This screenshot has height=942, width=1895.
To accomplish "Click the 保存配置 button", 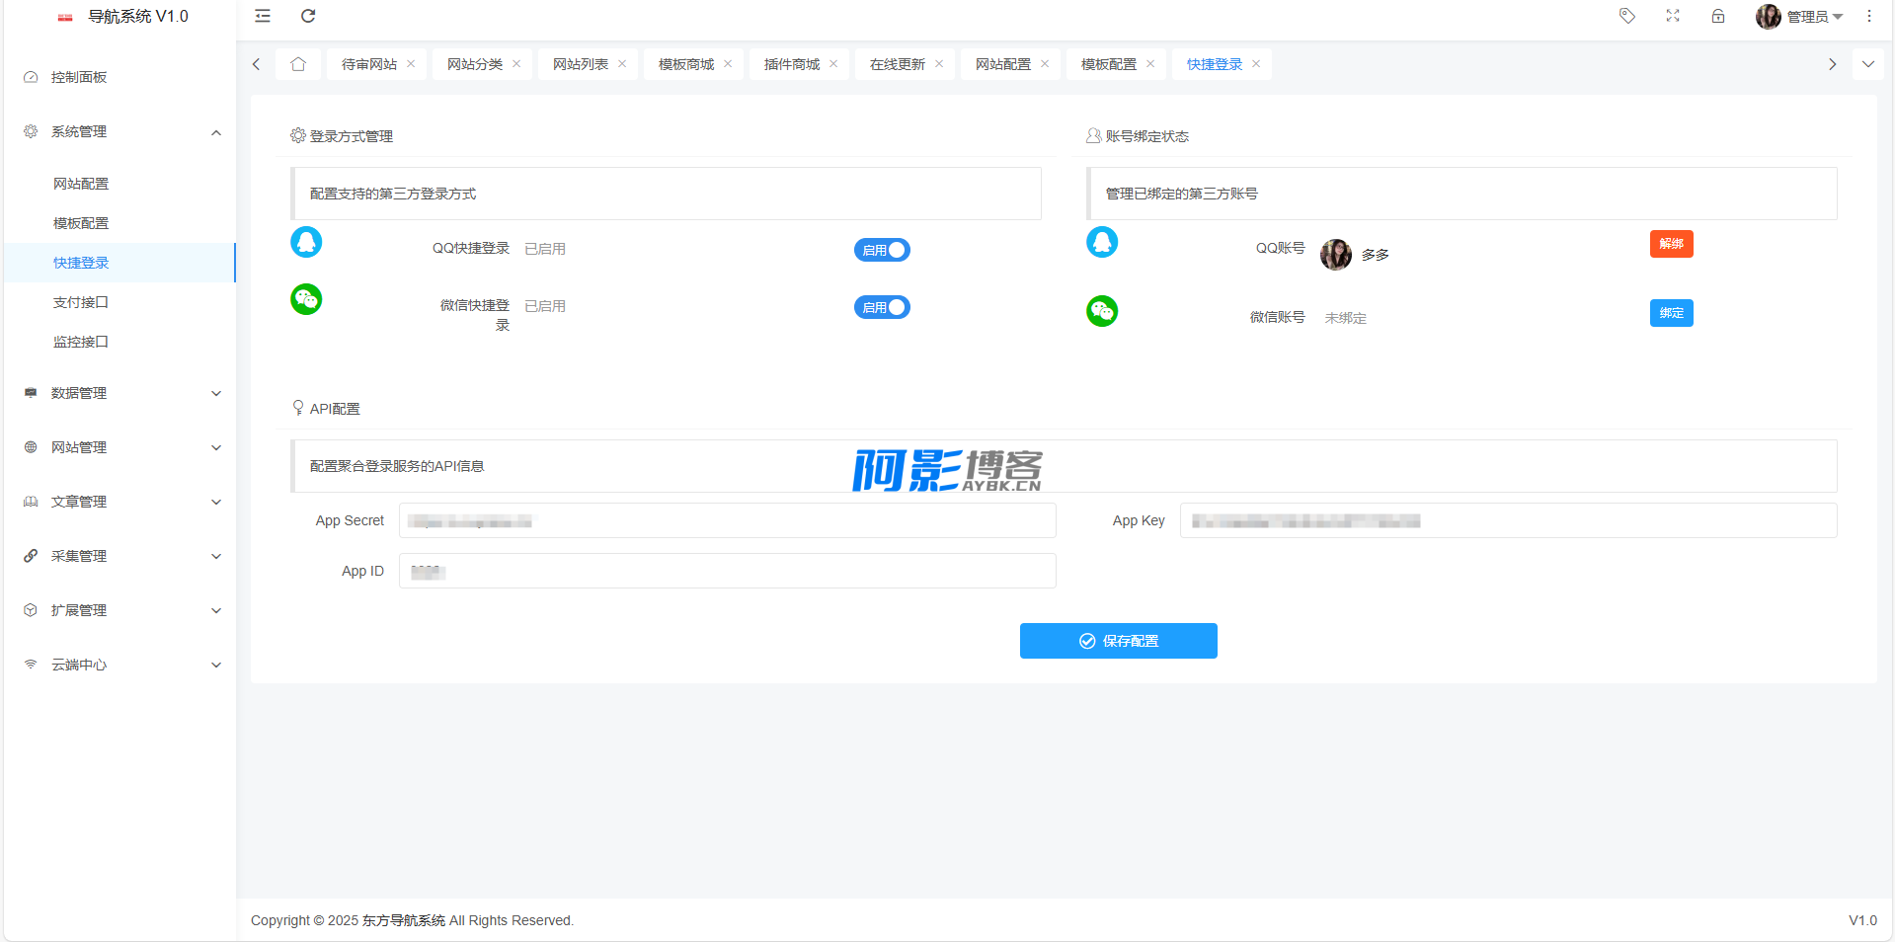I will click(x=1118, y=641).
